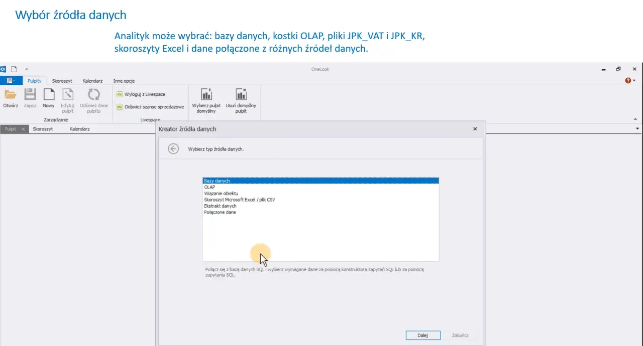Go back with the wizard's back arrow
Image resolution: width=643 pixels, height=346 pixels.
click(x=173, y=148)
